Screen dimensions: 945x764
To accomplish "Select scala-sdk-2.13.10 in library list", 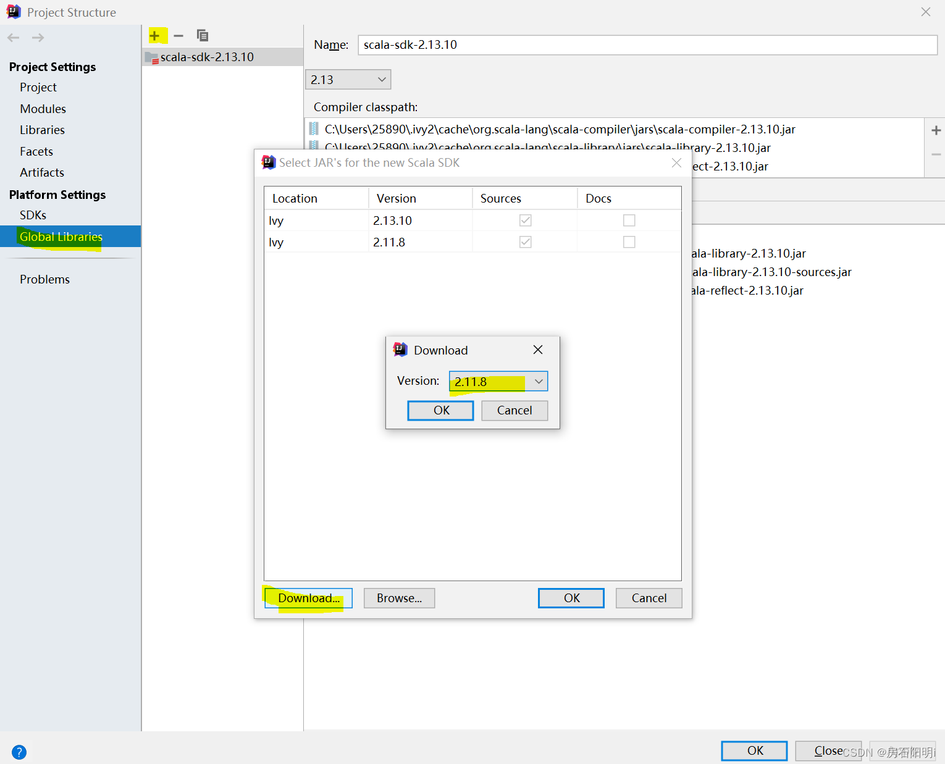I will (x=222, y=57).
